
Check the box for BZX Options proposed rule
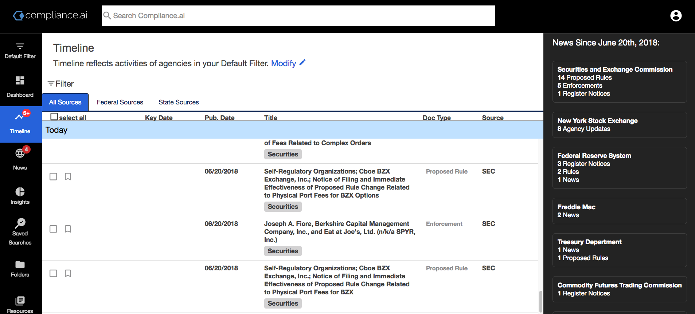(x=53, y=176)
